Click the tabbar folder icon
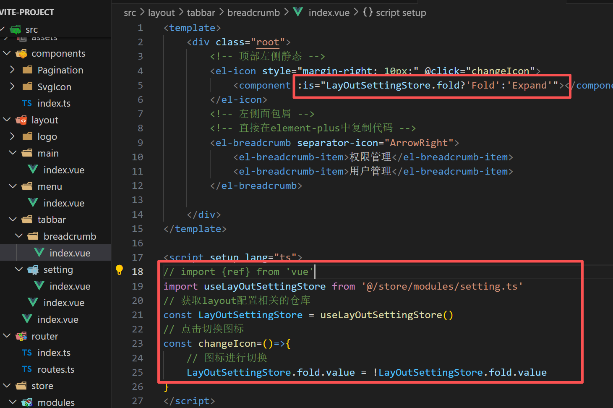613x408 pixels. click(x=27, y=220)
